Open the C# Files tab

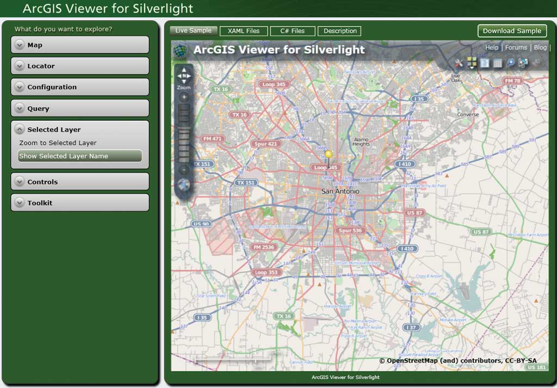pyautogui.click(x=292, y=31)
